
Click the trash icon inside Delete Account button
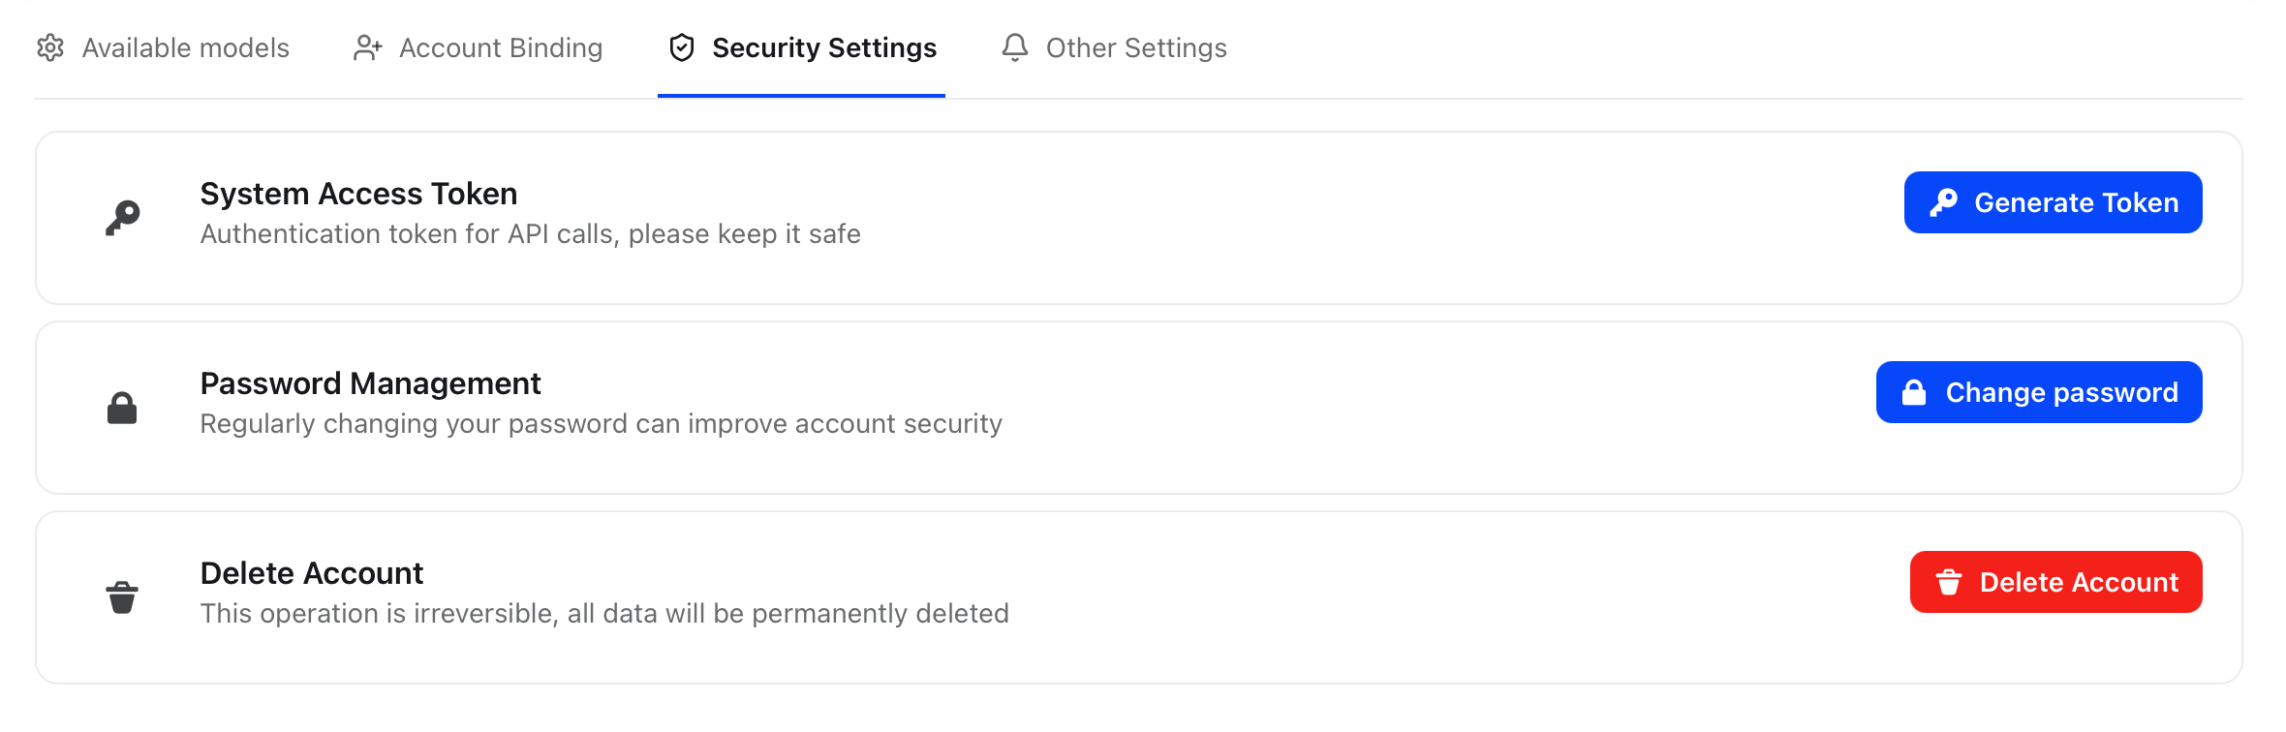[1947, 581]
